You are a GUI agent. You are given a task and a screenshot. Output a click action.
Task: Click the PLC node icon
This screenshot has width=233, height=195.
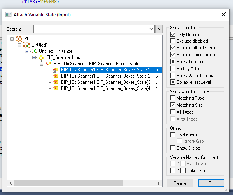click(x=19, y=39)
